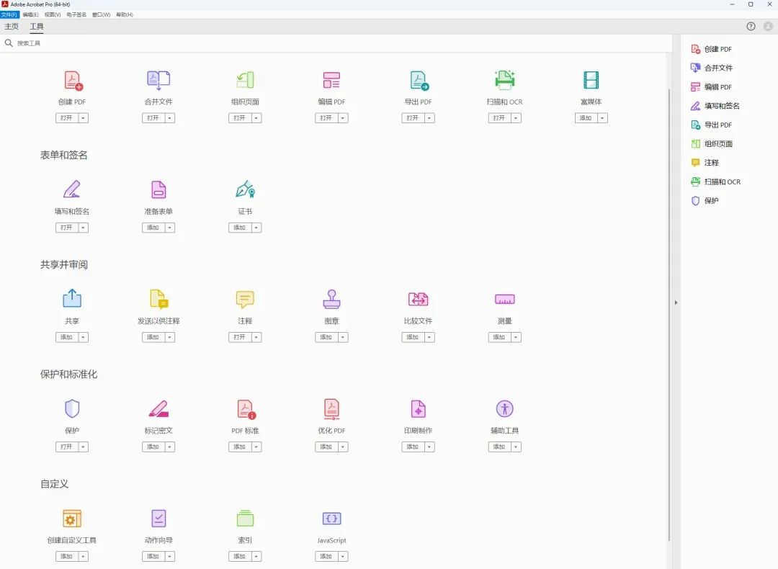Image resolution: width=778 pixels, height=569 pixels.
Task: Click the user account avatar icon
Action: [x=768, y=27]
